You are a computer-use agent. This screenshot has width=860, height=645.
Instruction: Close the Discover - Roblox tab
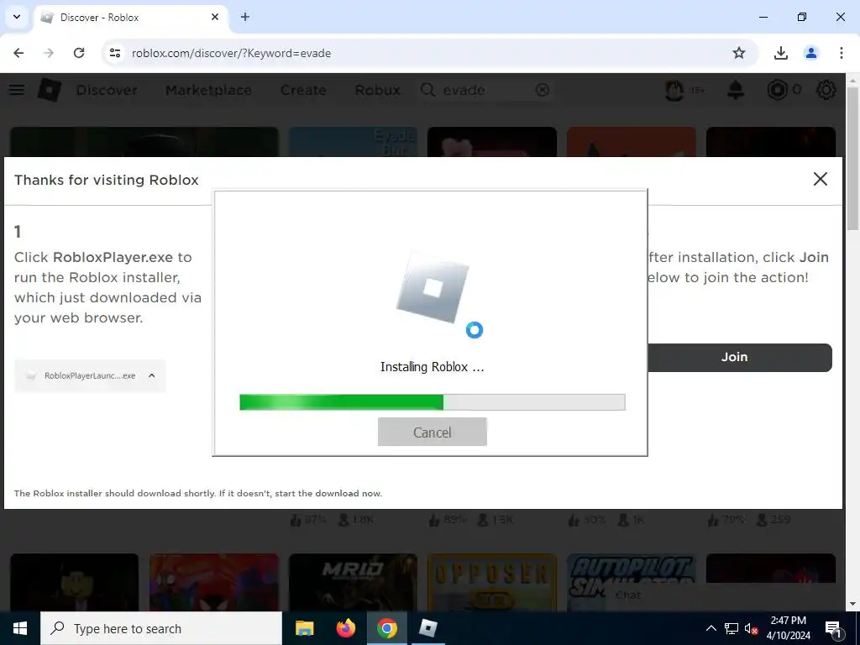point(215,17)
